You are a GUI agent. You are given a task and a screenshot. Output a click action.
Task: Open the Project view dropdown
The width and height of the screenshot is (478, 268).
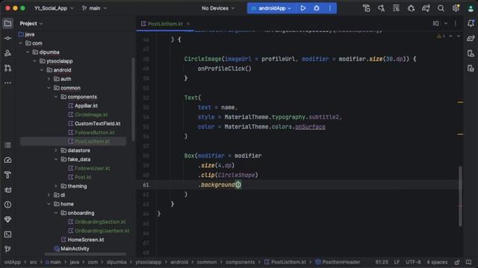tap(31, 23)
